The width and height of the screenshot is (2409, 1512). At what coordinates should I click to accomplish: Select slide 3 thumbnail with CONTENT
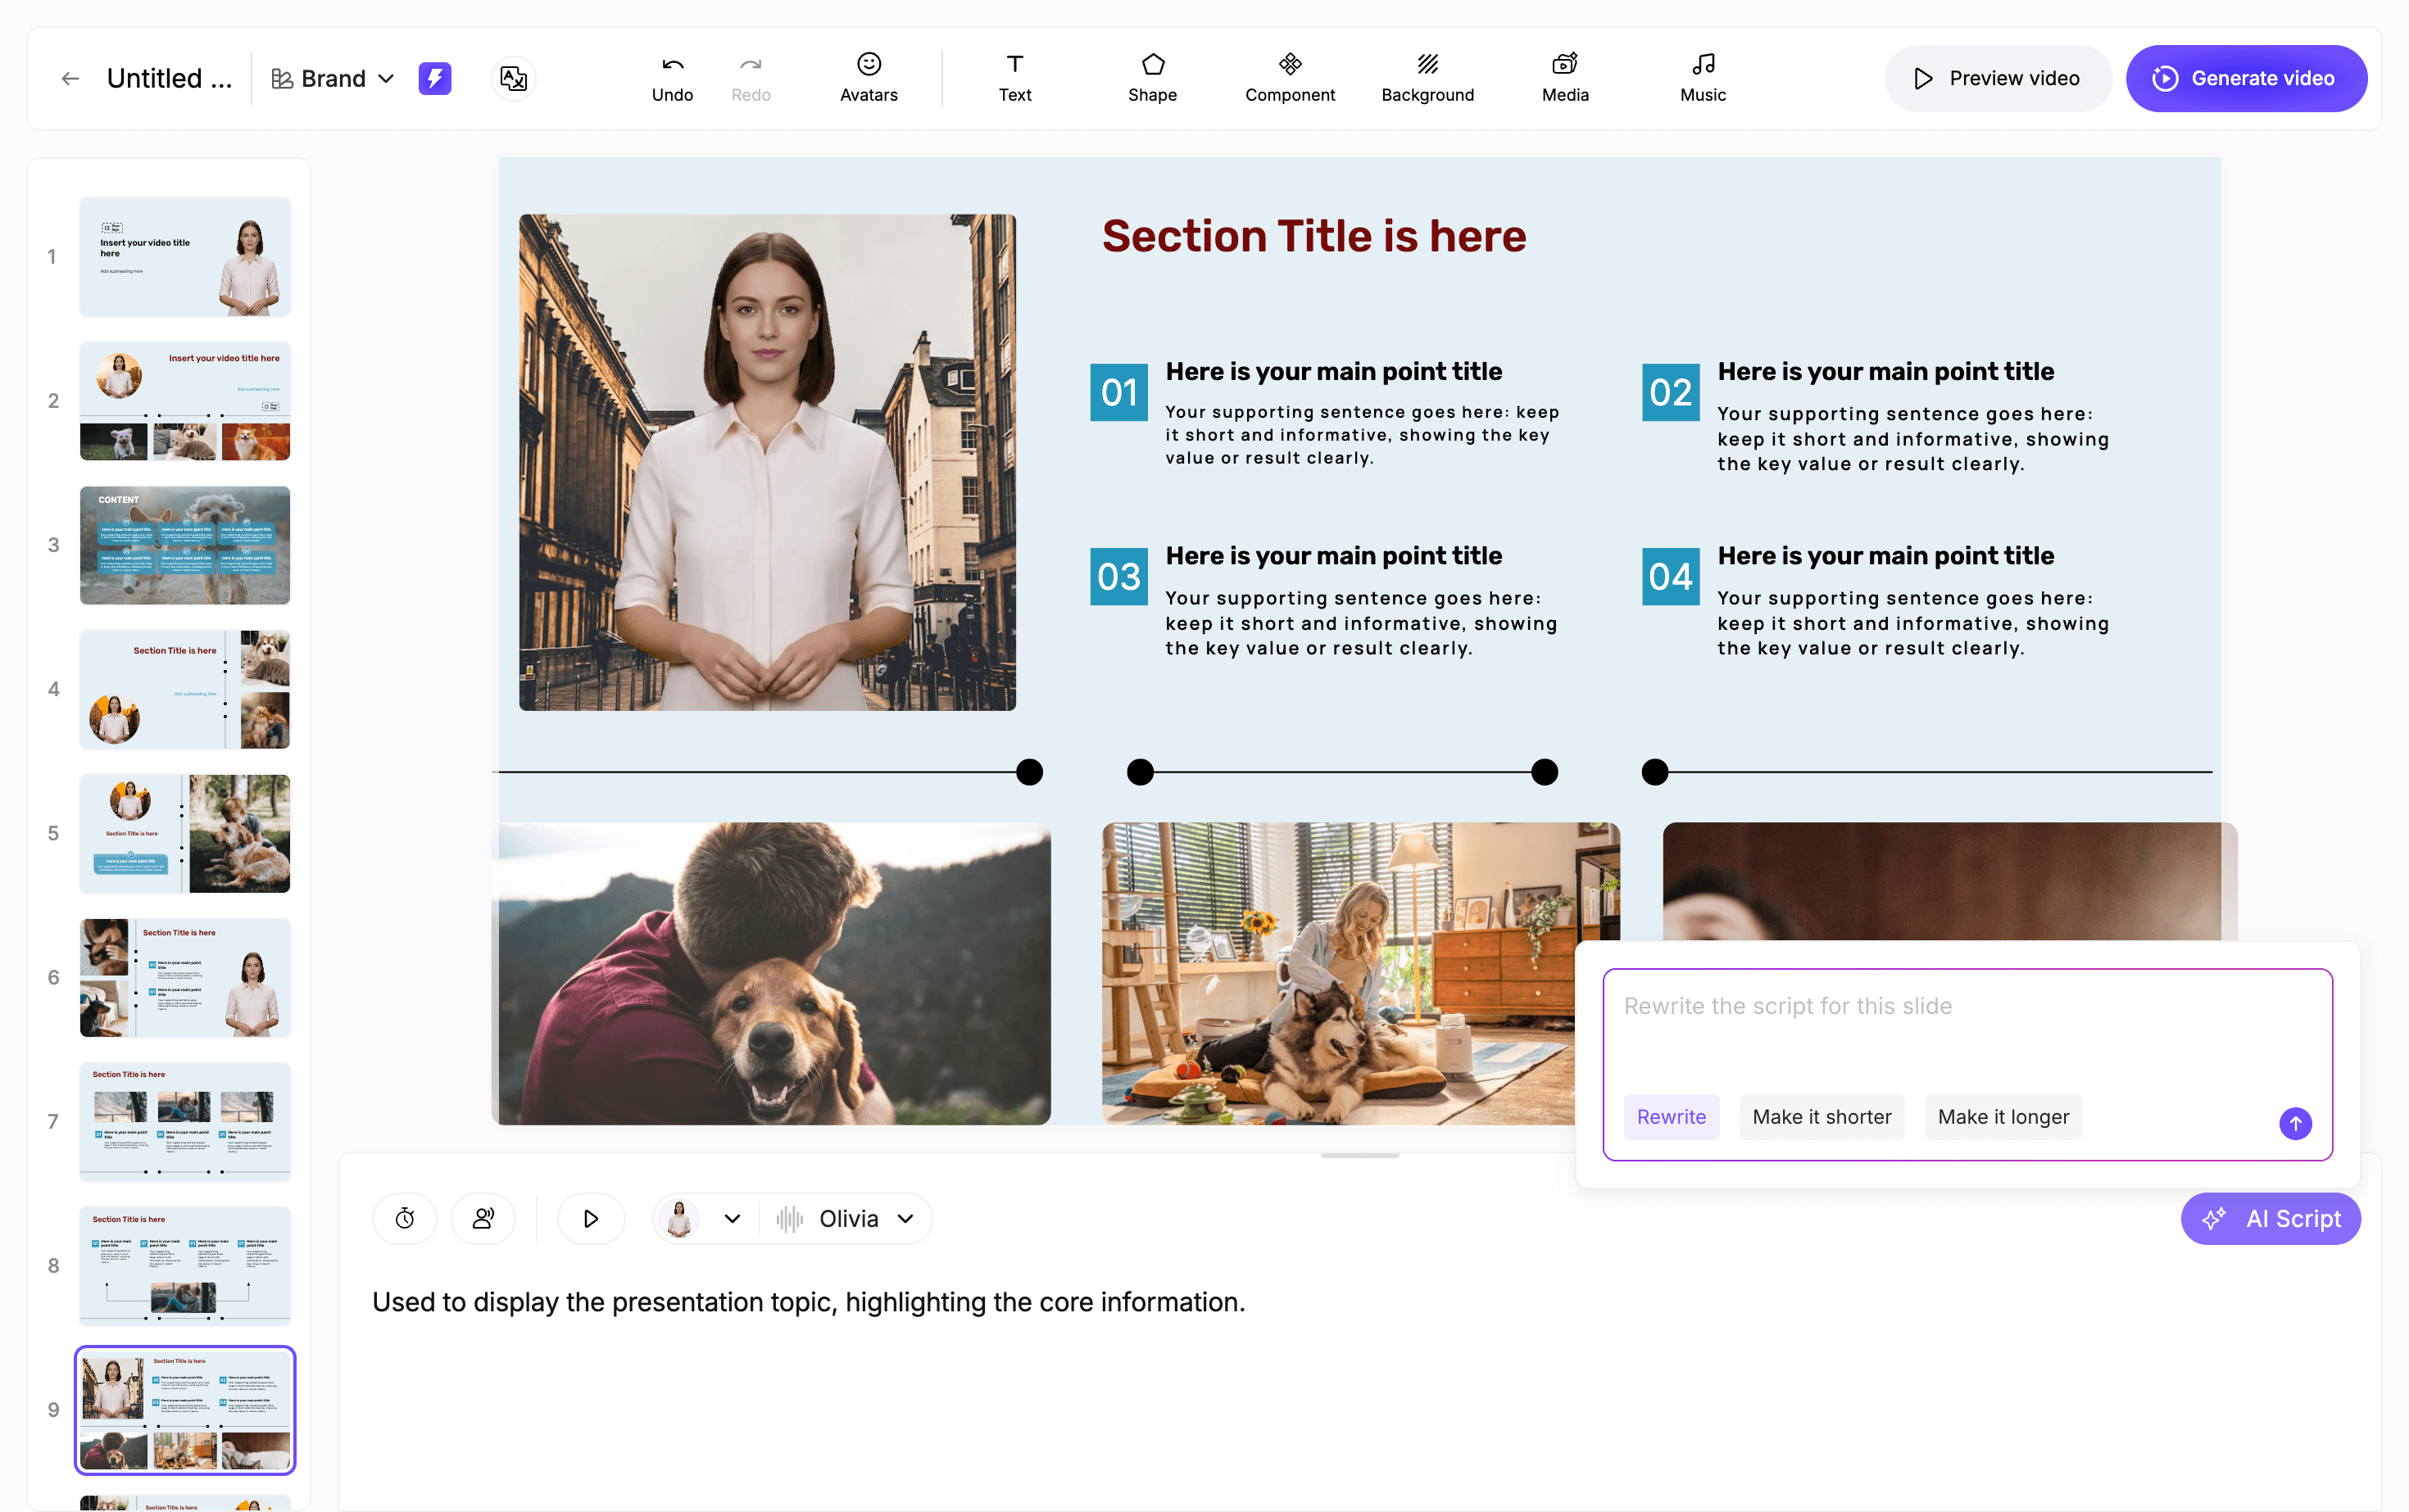[x=185, y=545]
